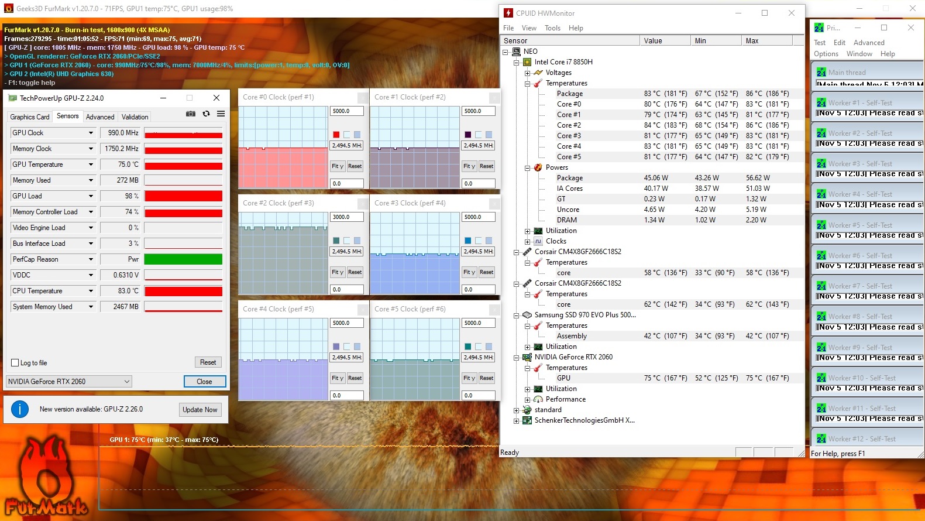
Task: Open the Options menu in Prime95
Action: [x=826, y=54]
